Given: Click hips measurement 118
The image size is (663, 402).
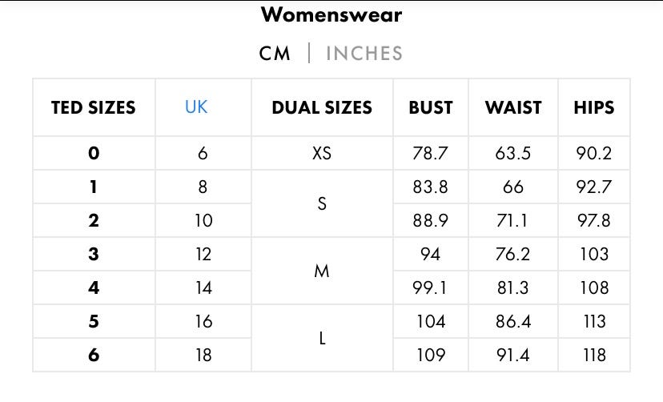Looking at the screenshot, I should (594, 355).
